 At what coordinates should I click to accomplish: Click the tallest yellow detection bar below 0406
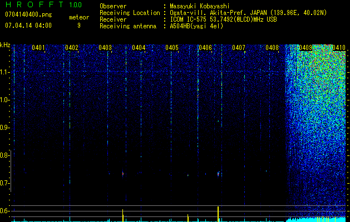[x=218, y=214]
